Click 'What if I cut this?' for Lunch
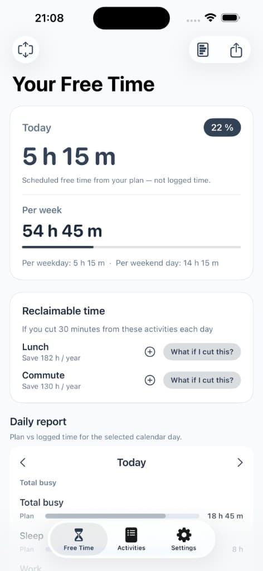Screen dimensions: 263x571 pos(202,352)
